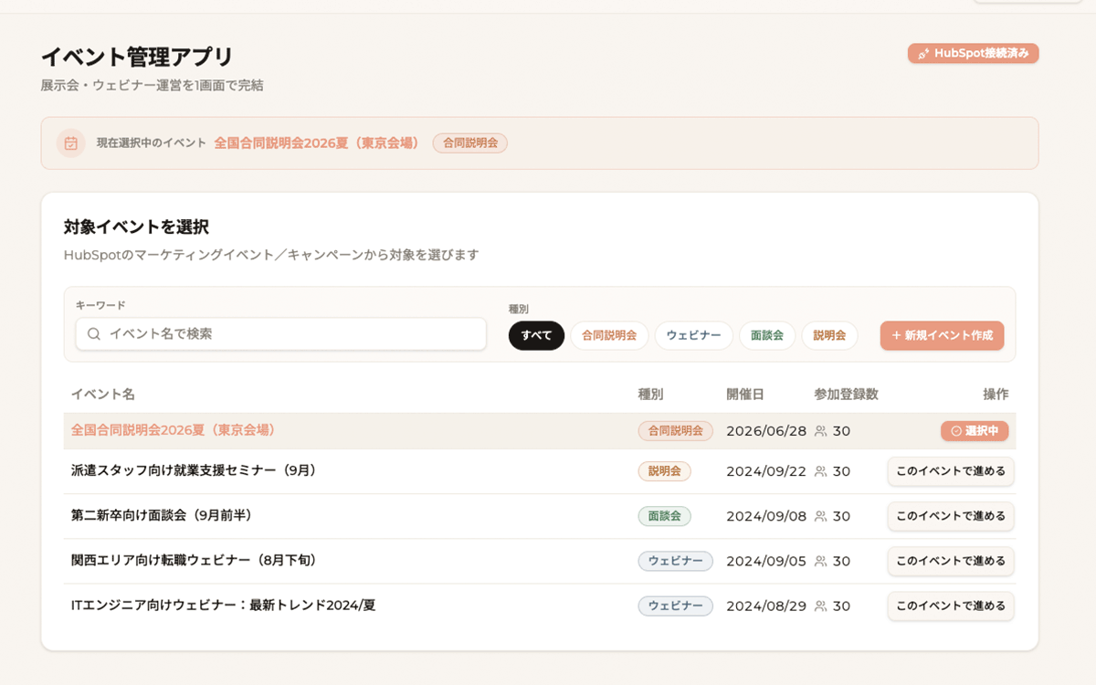Click the 第二新卒向け面談会（9月前半） event name
The width and height of the screenshot is (1096, 685).
(162, 515)
